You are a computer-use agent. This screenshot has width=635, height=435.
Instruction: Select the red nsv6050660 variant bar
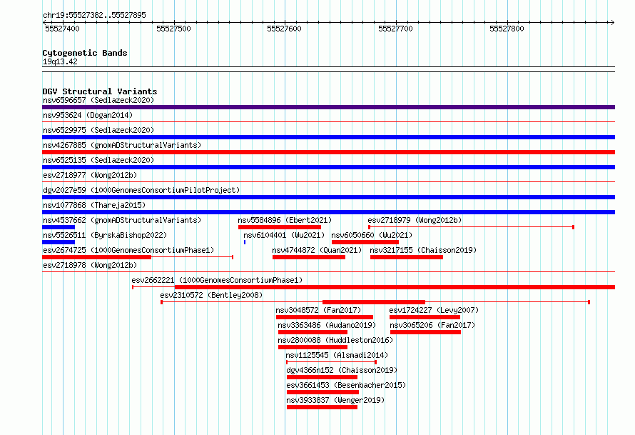[365, 242]
